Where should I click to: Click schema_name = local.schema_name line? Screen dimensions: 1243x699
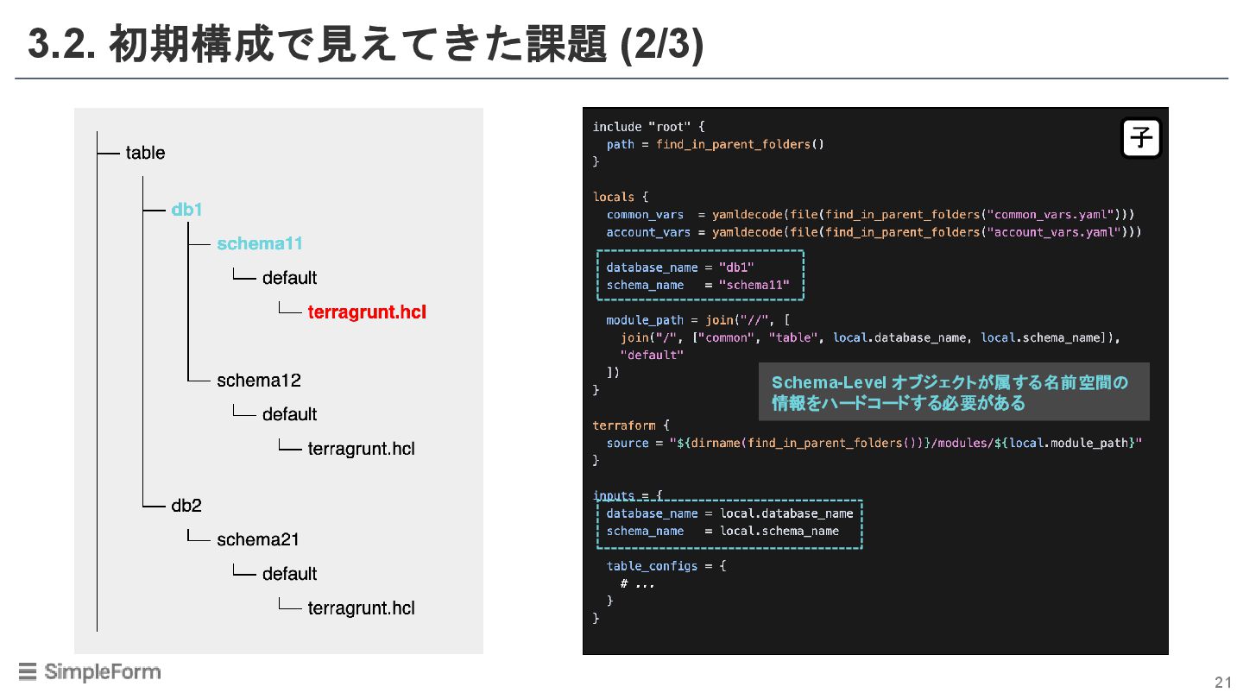coord(722,531)
